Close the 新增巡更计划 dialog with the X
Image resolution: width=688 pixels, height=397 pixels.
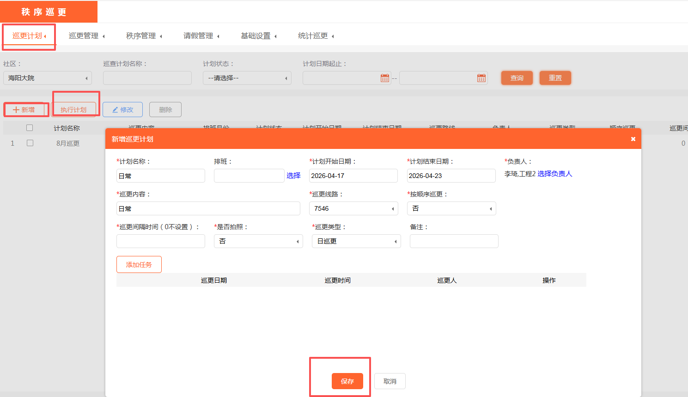tap(633, 139)
